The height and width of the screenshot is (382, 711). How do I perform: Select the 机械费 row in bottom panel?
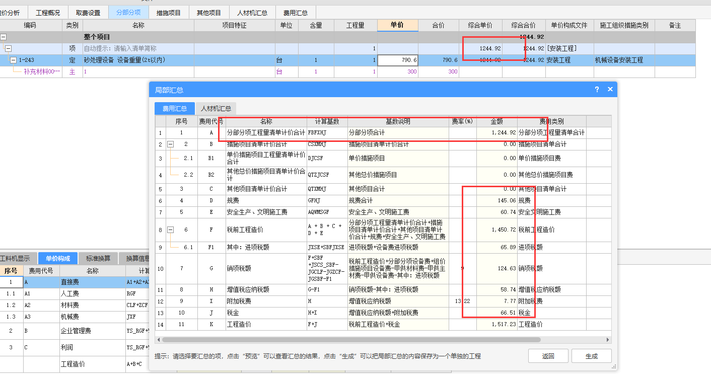75,317
